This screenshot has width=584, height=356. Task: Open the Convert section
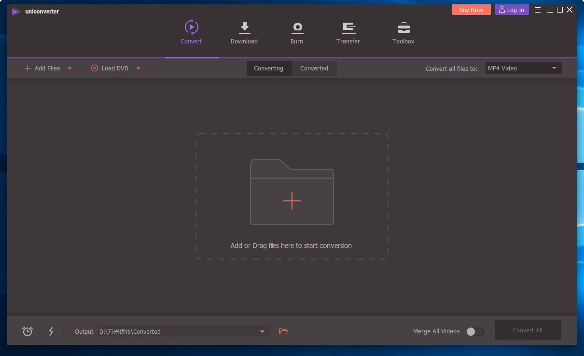[x=191, y=32]
